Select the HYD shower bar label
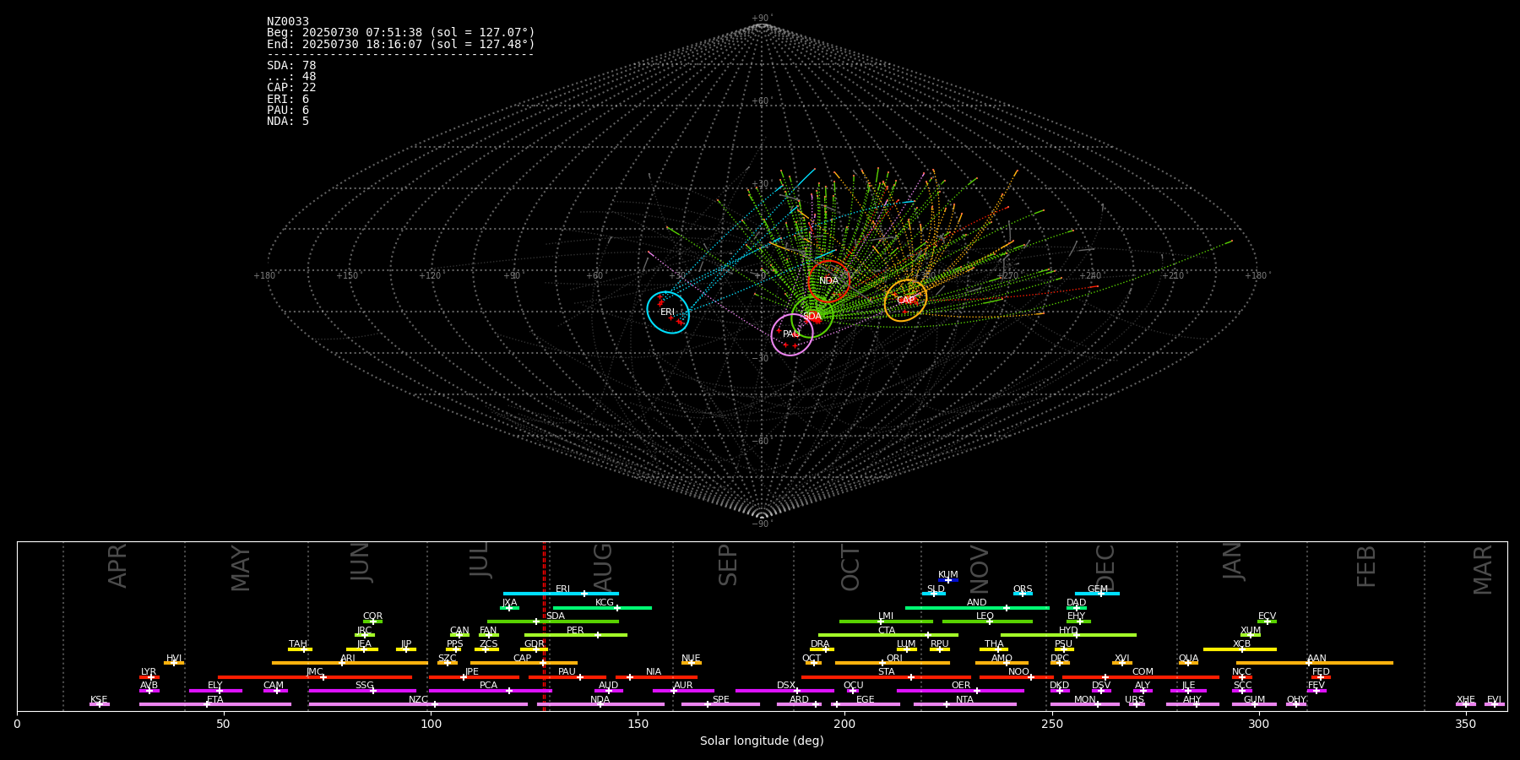The height and width of the screenshot is (760, 1520). (1068, 630)
